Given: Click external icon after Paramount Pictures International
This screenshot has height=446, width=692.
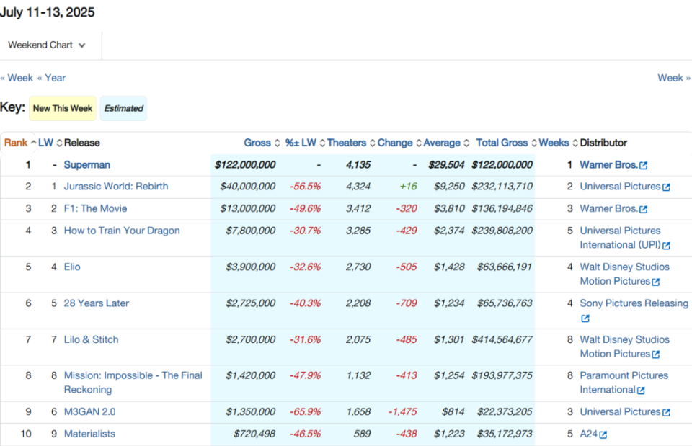Looking at the screenshot, I should 641,391.
